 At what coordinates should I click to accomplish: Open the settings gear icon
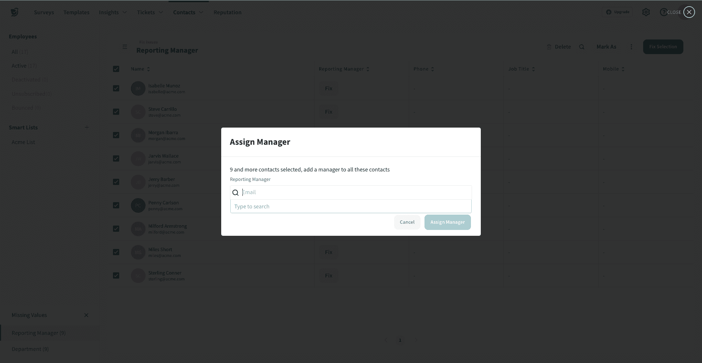pos(646,12)
